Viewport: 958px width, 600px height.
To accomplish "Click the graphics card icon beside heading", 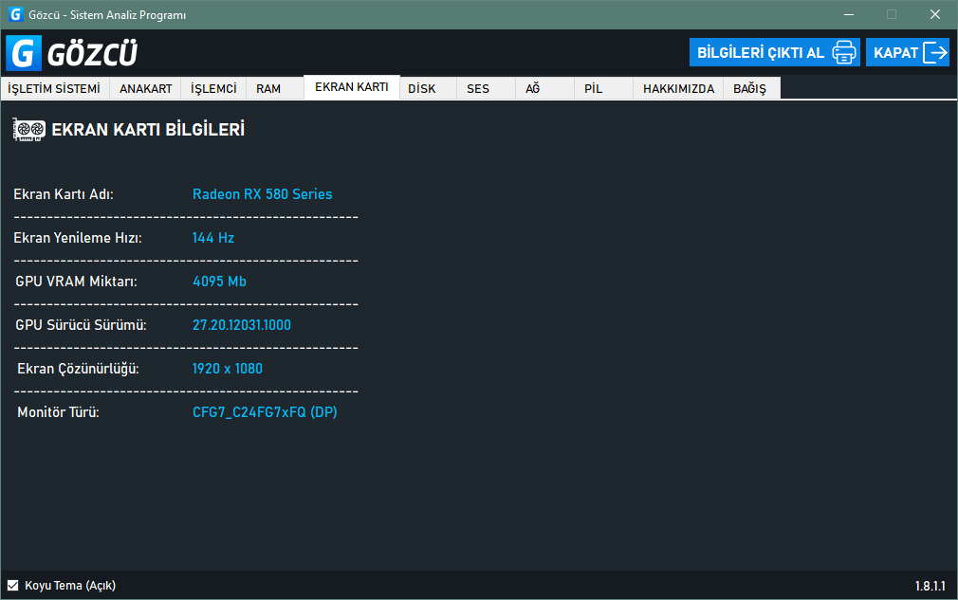I will pyautogui.click(x=28, y=130).
